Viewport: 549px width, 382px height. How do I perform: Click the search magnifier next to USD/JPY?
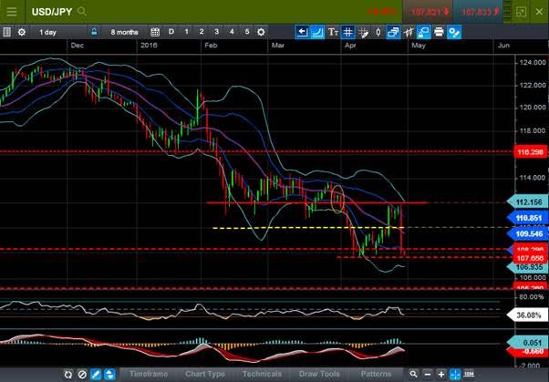[x=81, y=11]
